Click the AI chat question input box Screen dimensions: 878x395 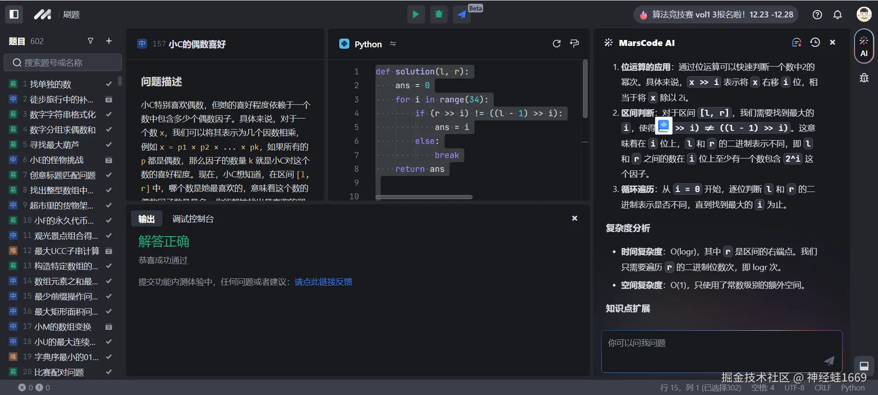(715, 350)
